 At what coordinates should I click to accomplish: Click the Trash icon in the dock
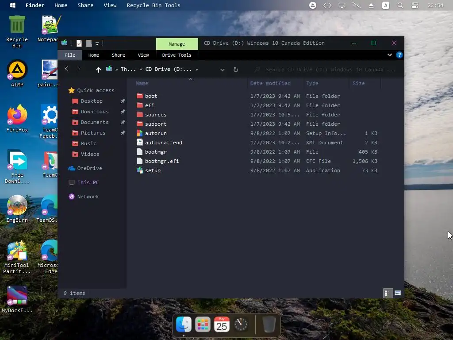269,324
